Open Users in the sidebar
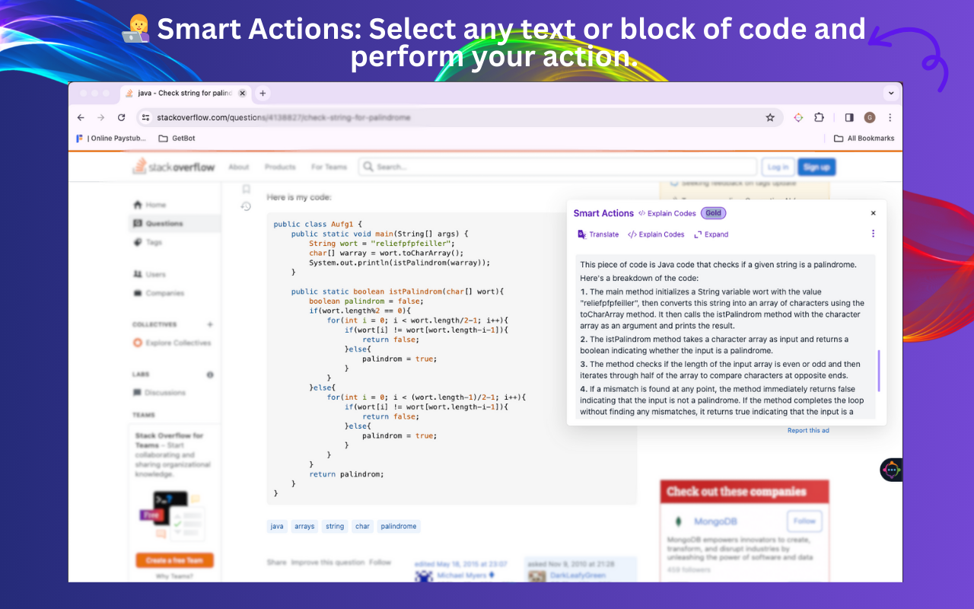Screen dimensions: 974x609 (x=149, y=274)
